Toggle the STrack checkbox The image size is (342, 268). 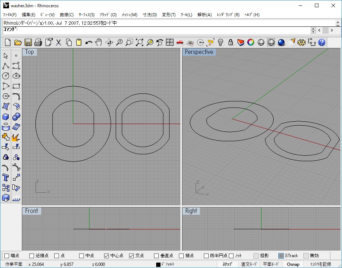point(281,256)
